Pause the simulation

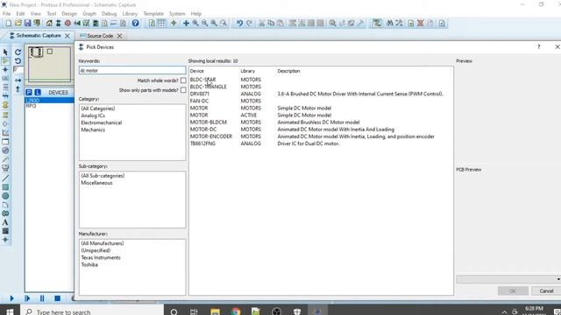[42, 298]
